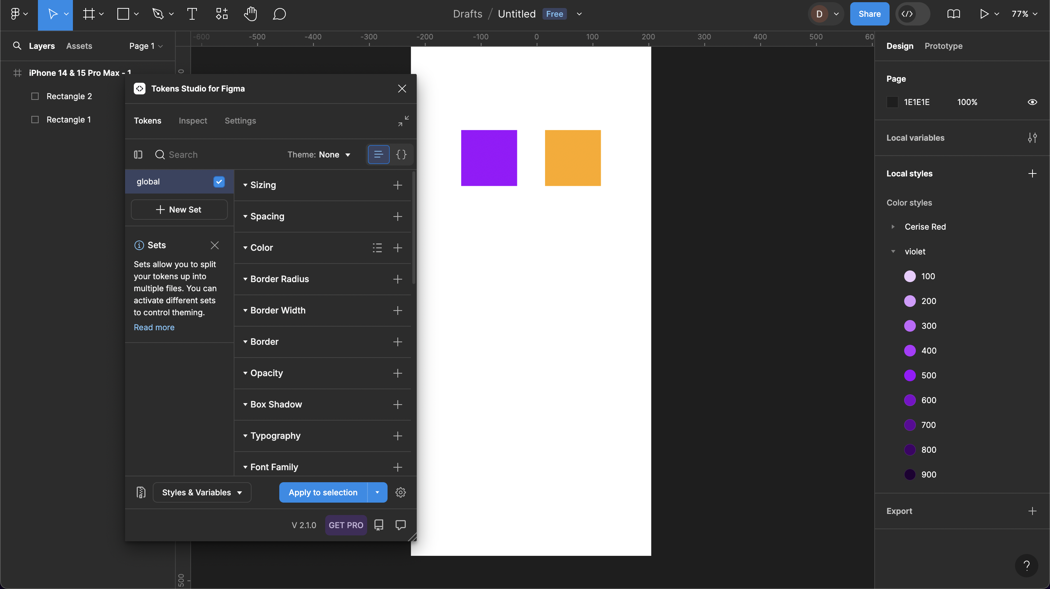Activate the Comment tool
This screenshot has height=589, width=1050.
click(279, 14)
